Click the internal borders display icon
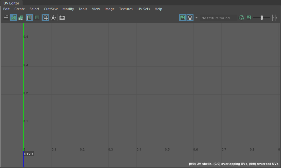 point(37,18)
